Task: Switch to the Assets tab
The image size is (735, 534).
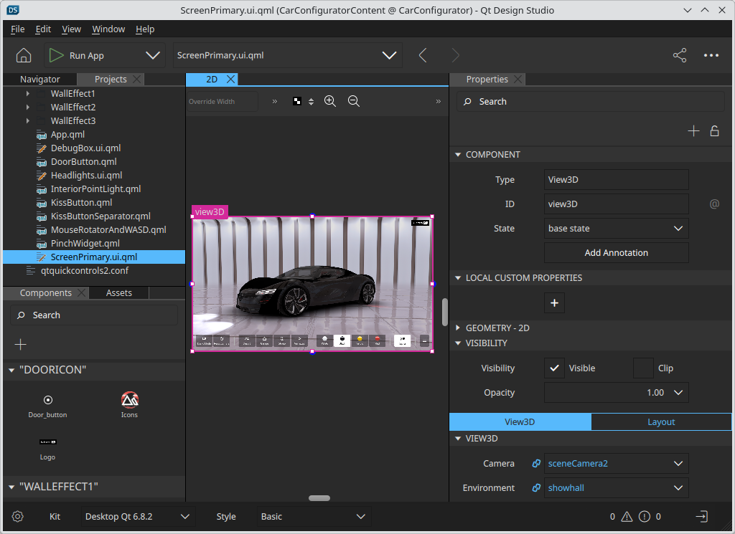Action: point(119,293)
